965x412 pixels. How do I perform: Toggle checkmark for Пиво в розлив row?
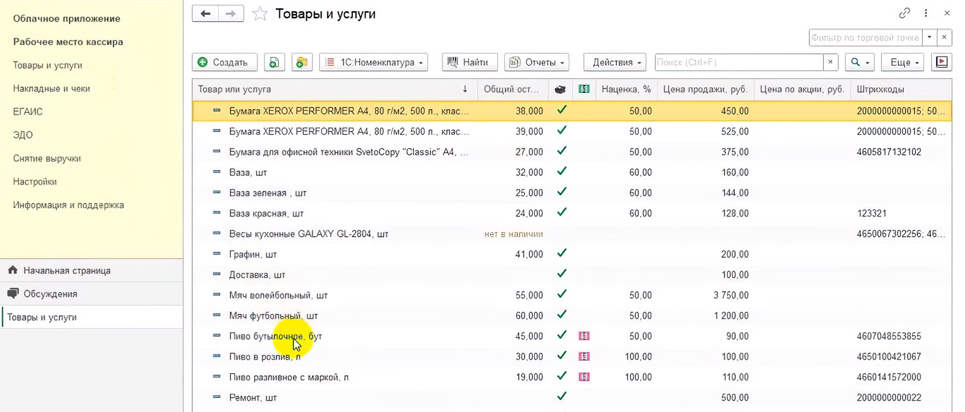(562, 355)
